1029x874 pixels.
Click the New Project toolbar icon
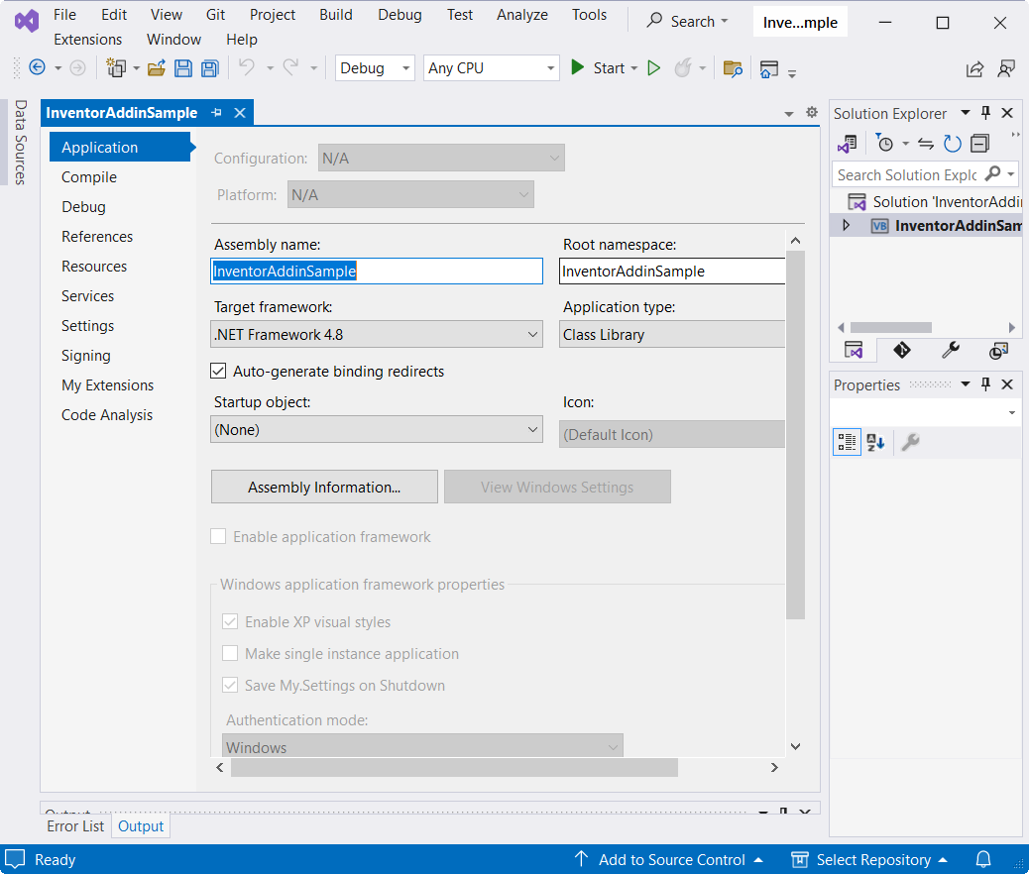116,67
